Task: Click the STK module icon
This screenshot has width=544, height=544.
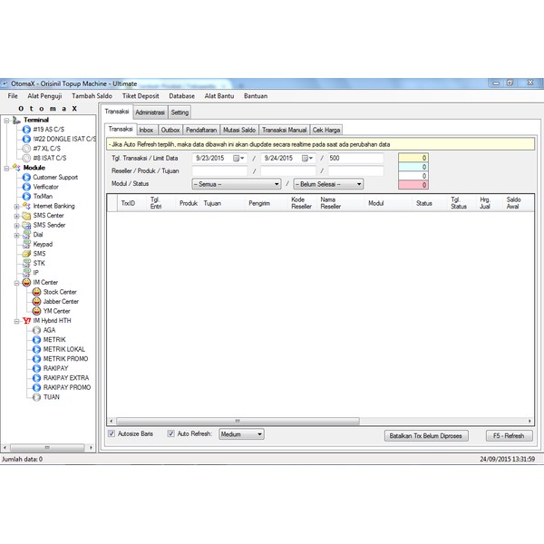Action: tap(26, 263)
